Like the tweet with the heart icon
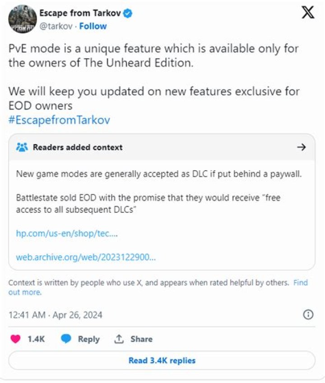Viewport: 325px width, 383px height. [16, 339]
